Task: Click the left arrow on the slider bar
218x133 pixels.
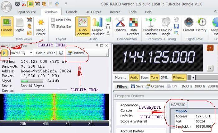Action: [193, 78]
